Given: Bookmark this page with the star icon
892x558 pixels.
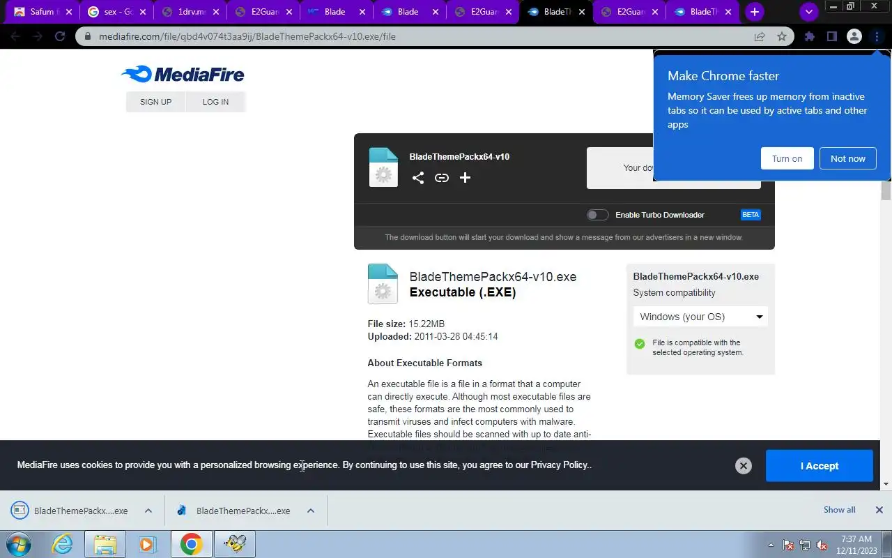Looking at the screenshot, I should coord(782,36).
